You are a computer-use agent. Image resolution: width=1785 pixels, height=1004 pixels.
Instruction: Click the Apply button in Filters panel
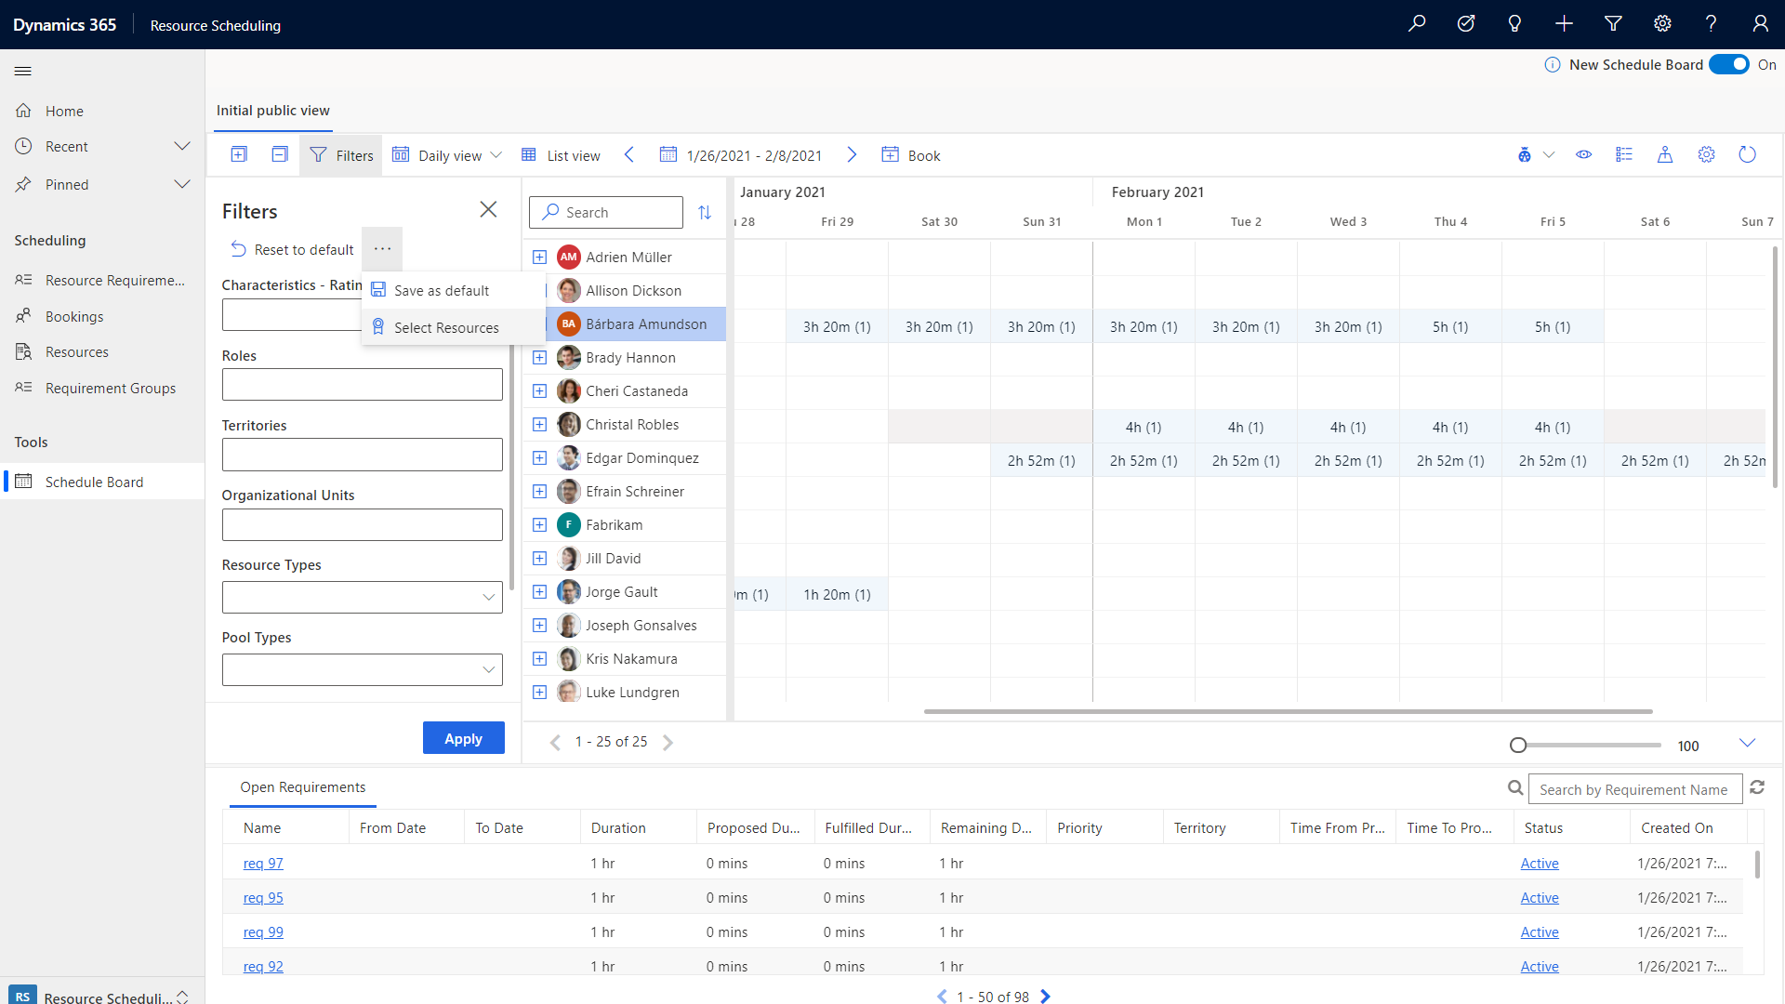[462, 738]
